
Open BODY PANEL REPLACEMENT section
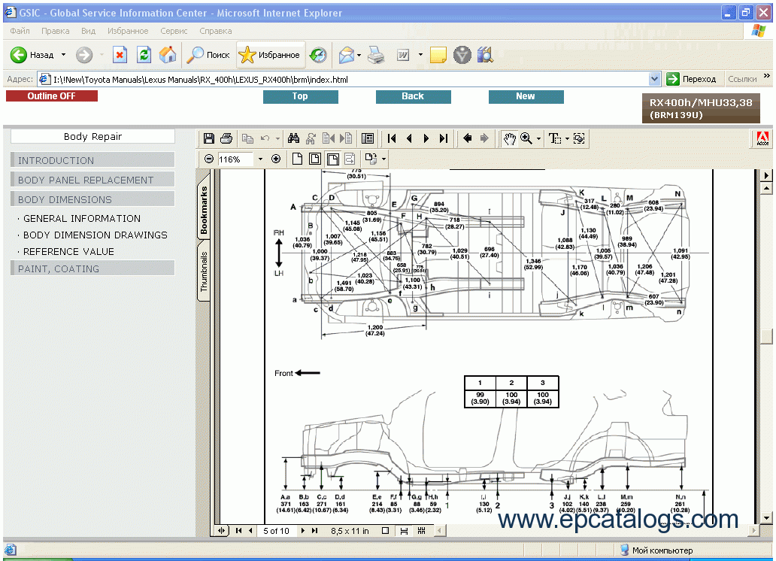tap(92, 180)
